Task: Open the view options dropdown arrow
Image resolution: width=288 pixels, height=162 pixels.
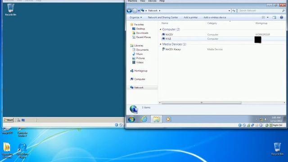Action: point(268,18)
